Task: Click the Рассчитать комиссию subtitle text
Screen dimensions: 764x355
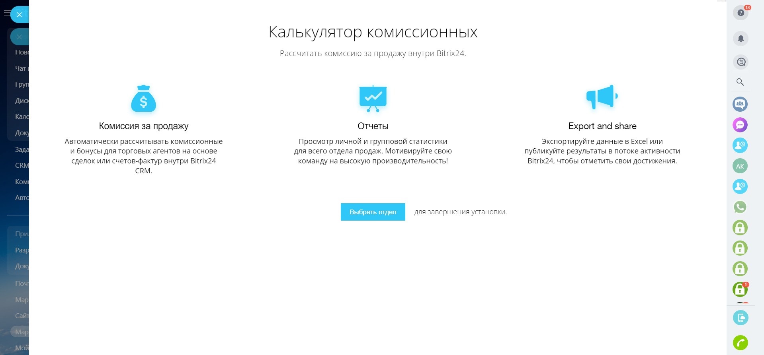Action: [x=373, y=53]
